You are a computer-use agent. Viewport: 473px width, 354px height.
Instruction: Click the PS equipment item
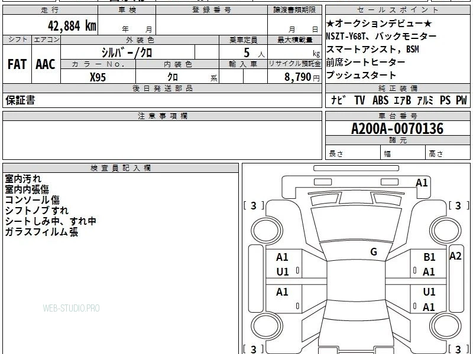click(x=445, y=100)
